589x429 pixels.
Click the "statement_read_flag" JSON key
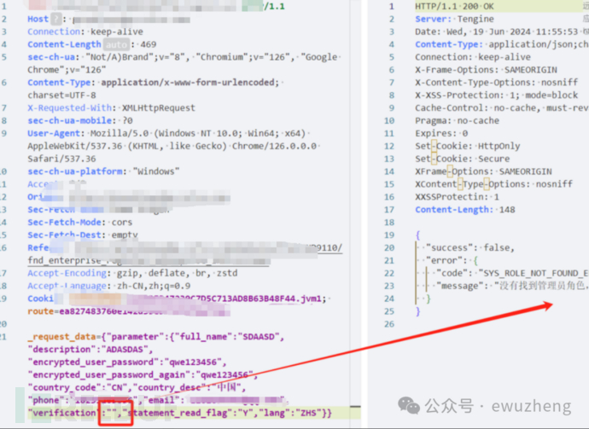pos(178,414)
